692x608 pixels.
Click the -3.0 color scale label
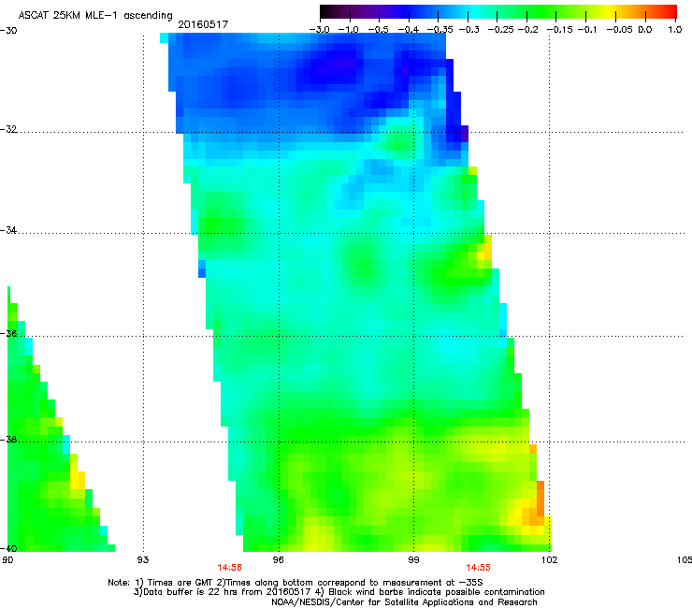(320, 30)
